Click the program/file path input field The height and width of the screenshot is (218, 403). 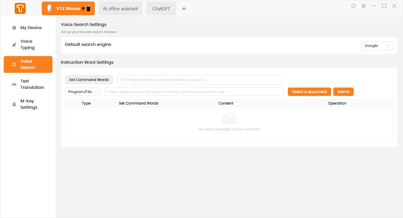(194, 92)
